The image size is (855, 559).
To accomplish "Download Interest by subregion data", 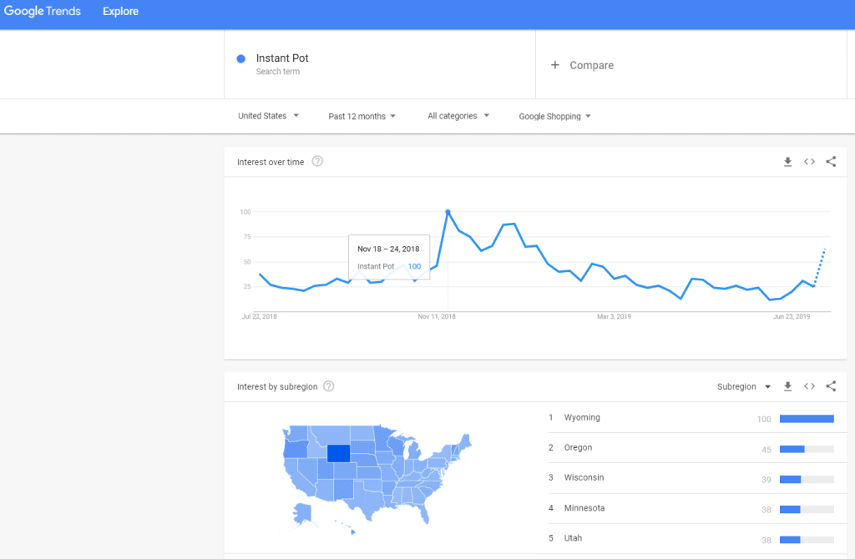I will tap(787, 386).
